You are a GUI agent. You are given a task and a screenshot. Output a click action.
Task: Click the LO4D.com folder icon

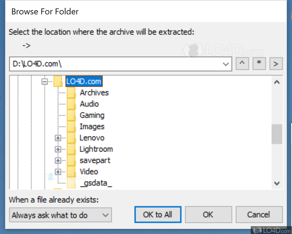[x=58, y=82]
